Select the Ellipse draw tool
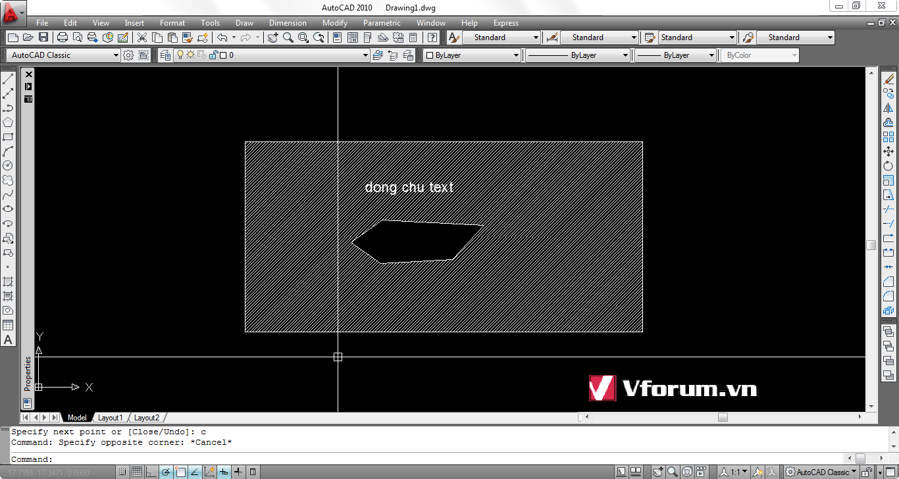 pyautogui.click(x=8, y=209)
